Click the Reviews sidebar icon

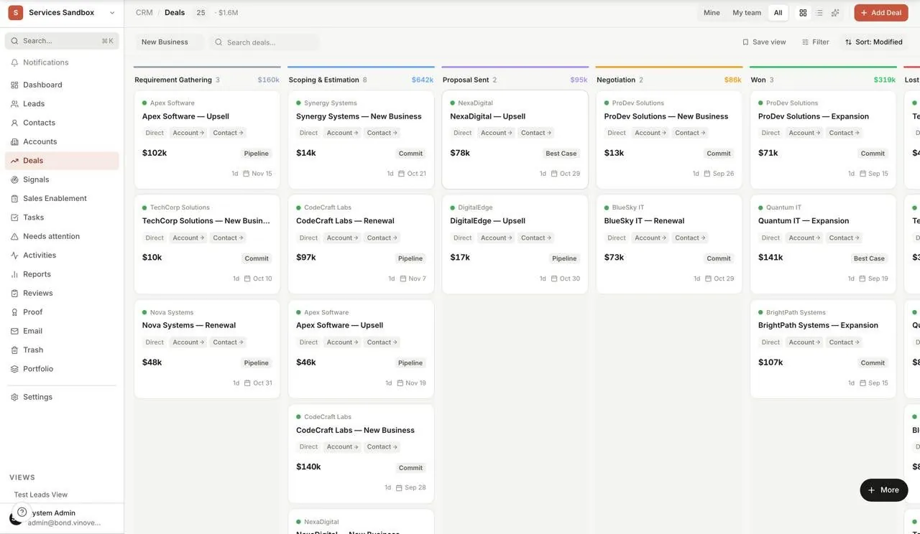click(x=14, y=294)
